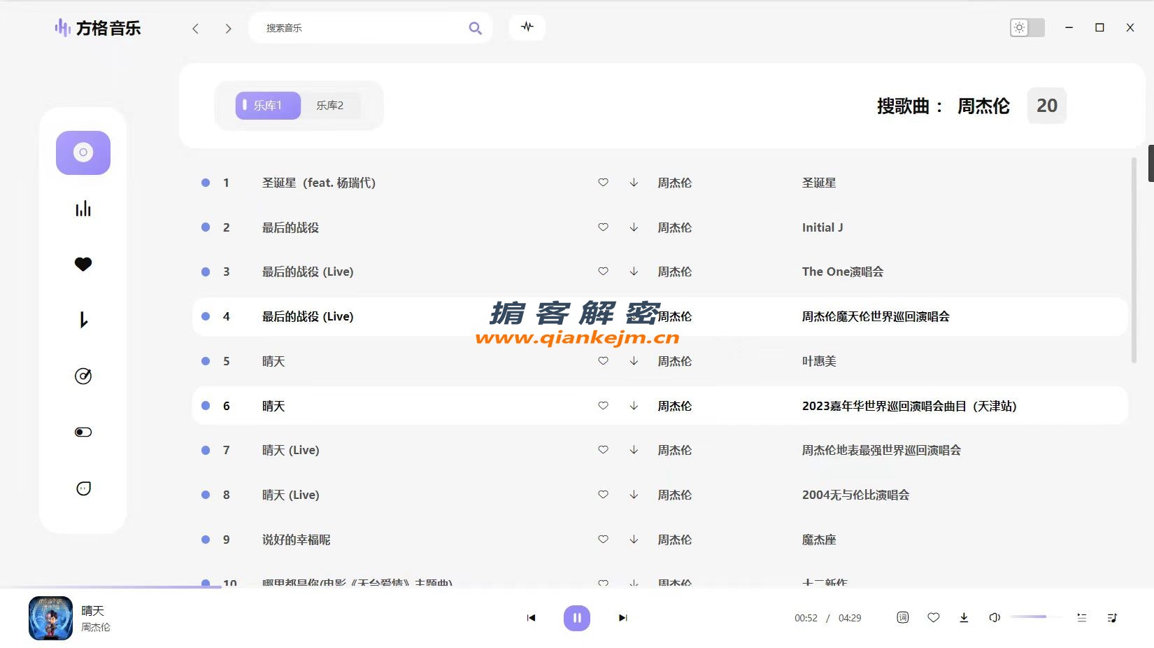The height and width of the screenshot is (648, 1154).
Task: Go forward with the right arrow
Action: [x=228, y=28]
